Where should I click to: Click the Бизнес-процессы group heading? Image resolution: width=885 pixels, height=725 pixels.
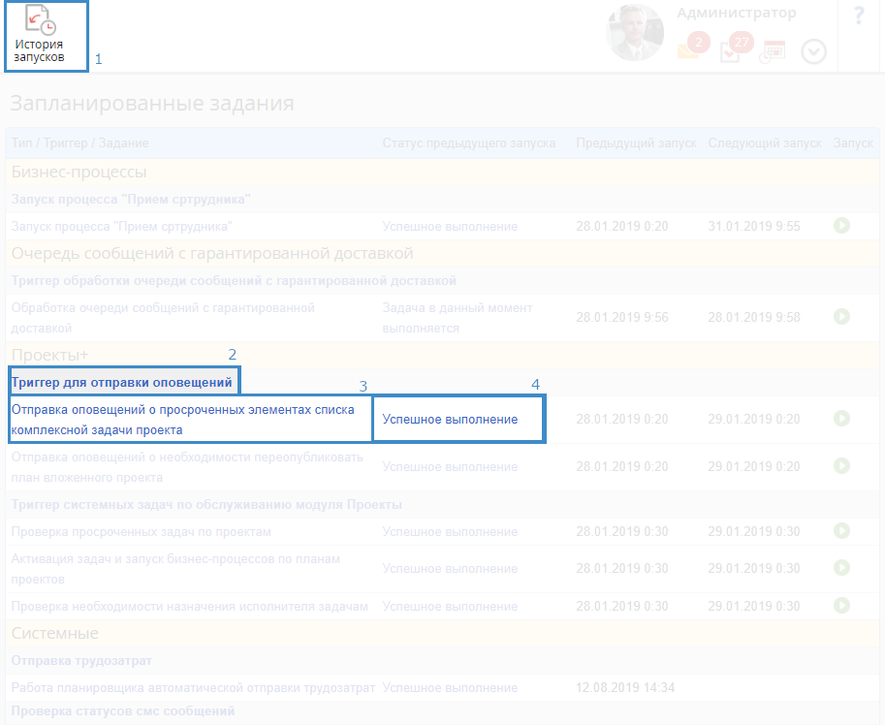point(79,172)
